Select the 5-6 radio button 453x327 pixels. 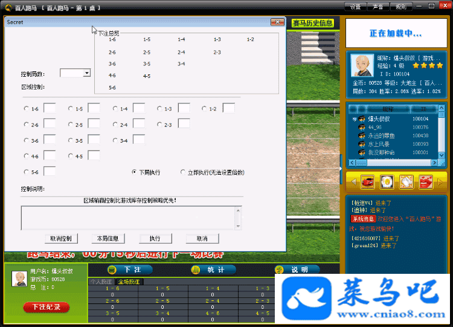click(x=27, y=172)
